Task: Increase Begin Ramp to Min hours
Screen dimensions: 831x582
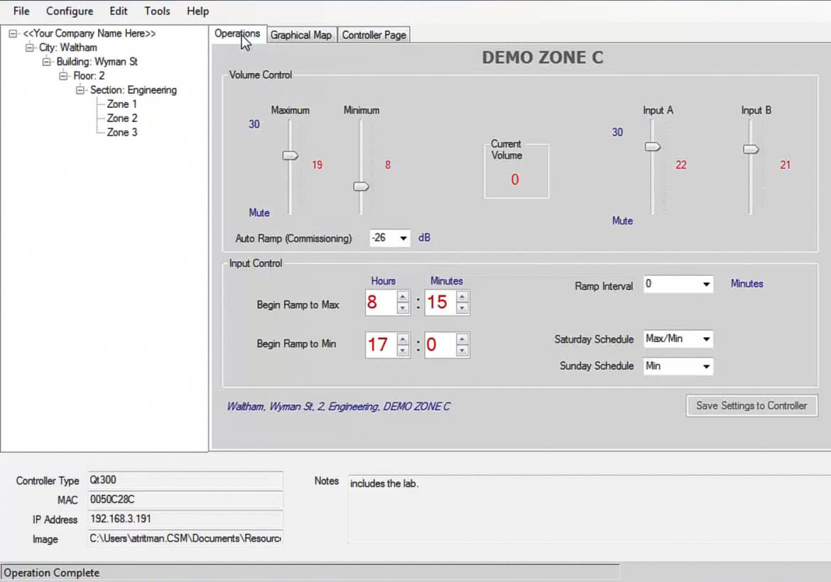Action: click(x=403, y=339)
